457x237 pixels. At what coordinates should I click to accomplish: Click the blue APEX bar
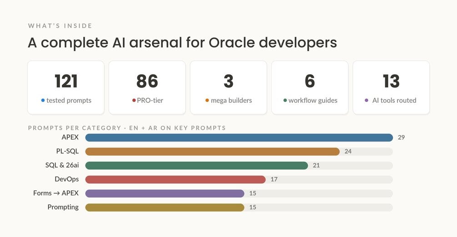click(239, 137)
